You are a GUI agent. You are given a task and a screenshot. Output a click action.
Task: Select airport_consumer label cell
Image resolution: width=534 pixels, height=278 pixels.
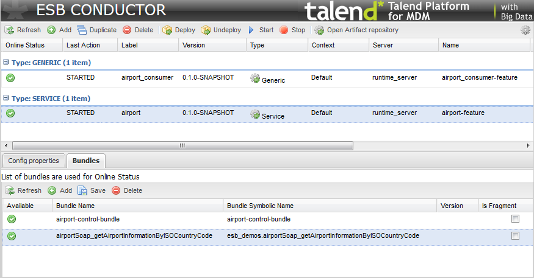coord(148,78)
